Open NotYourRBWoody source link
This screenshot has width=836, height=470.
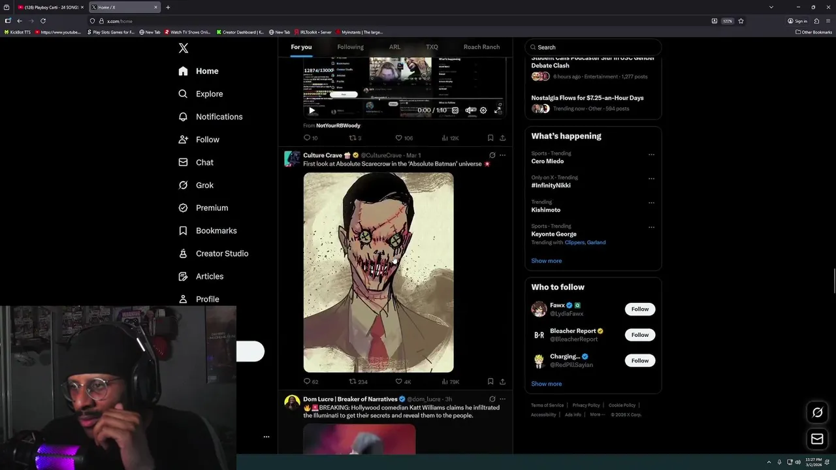[x=338, y=125]
